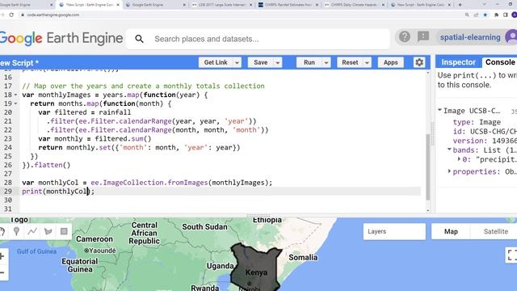Run the script
This screenshot has width=517, height=291.
[309, 62]
